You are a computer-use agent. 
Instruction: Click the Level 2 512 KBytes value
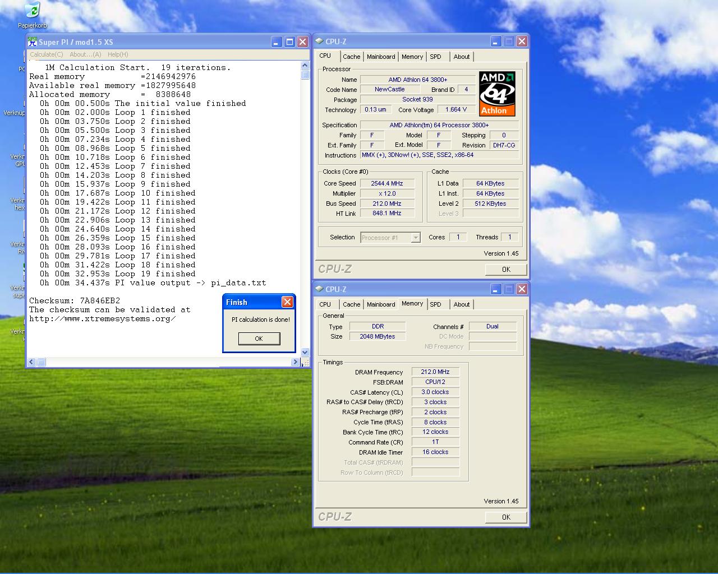pyautogui.click(x=491, y=203)
